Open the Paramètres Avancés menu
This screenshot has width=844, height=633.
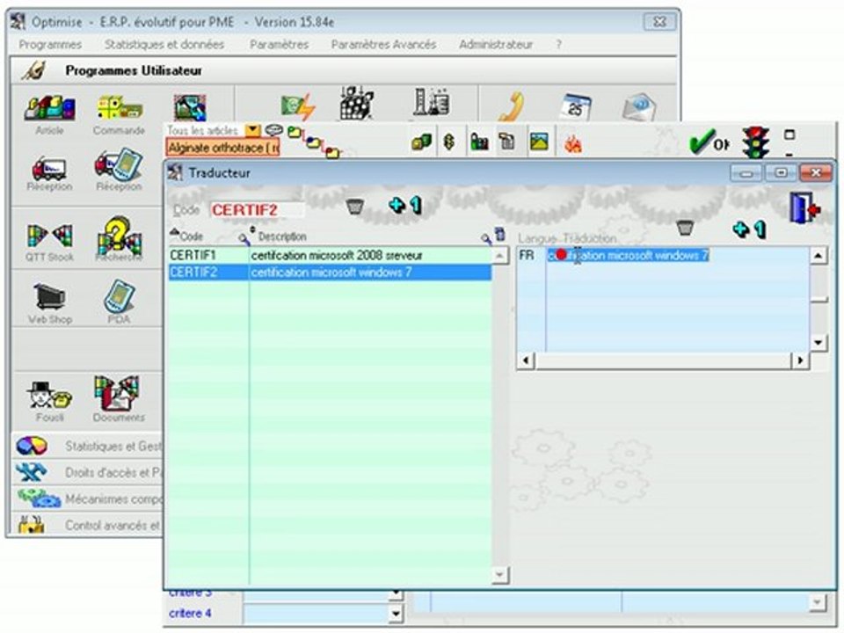(x=384, y=45)
